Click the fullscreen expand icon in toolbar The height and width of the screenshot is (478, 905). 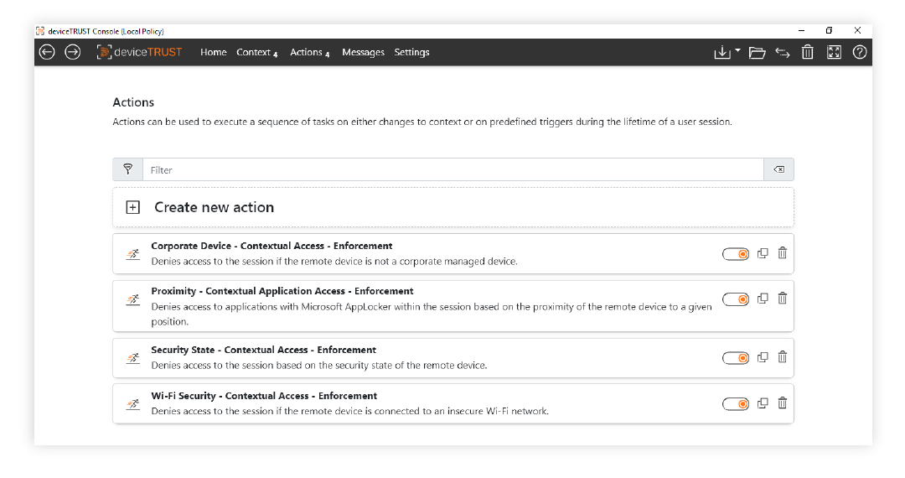tap(834, 52)
